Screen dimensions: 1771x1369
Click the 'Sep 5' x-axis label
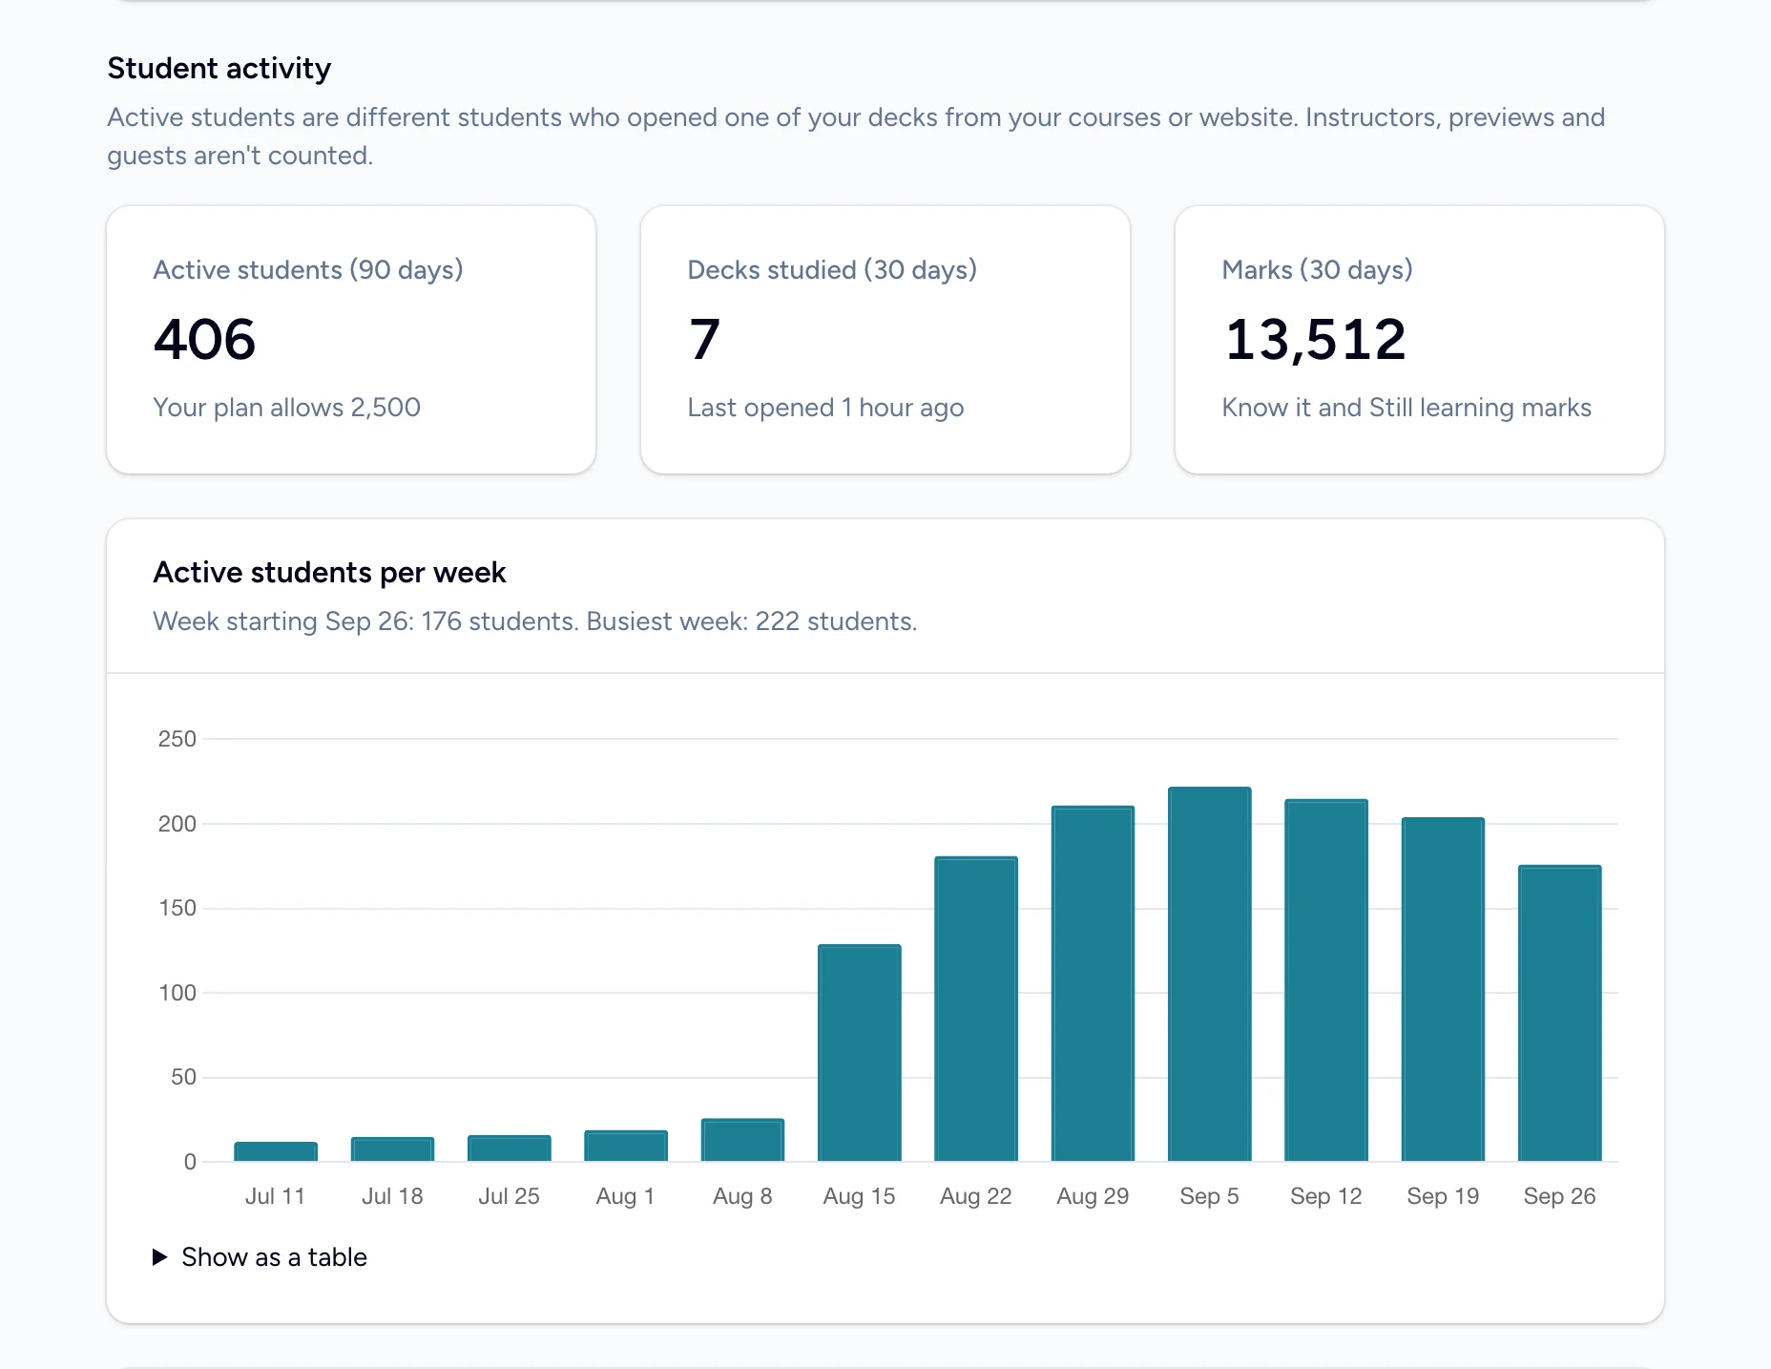[1209, 1196]
